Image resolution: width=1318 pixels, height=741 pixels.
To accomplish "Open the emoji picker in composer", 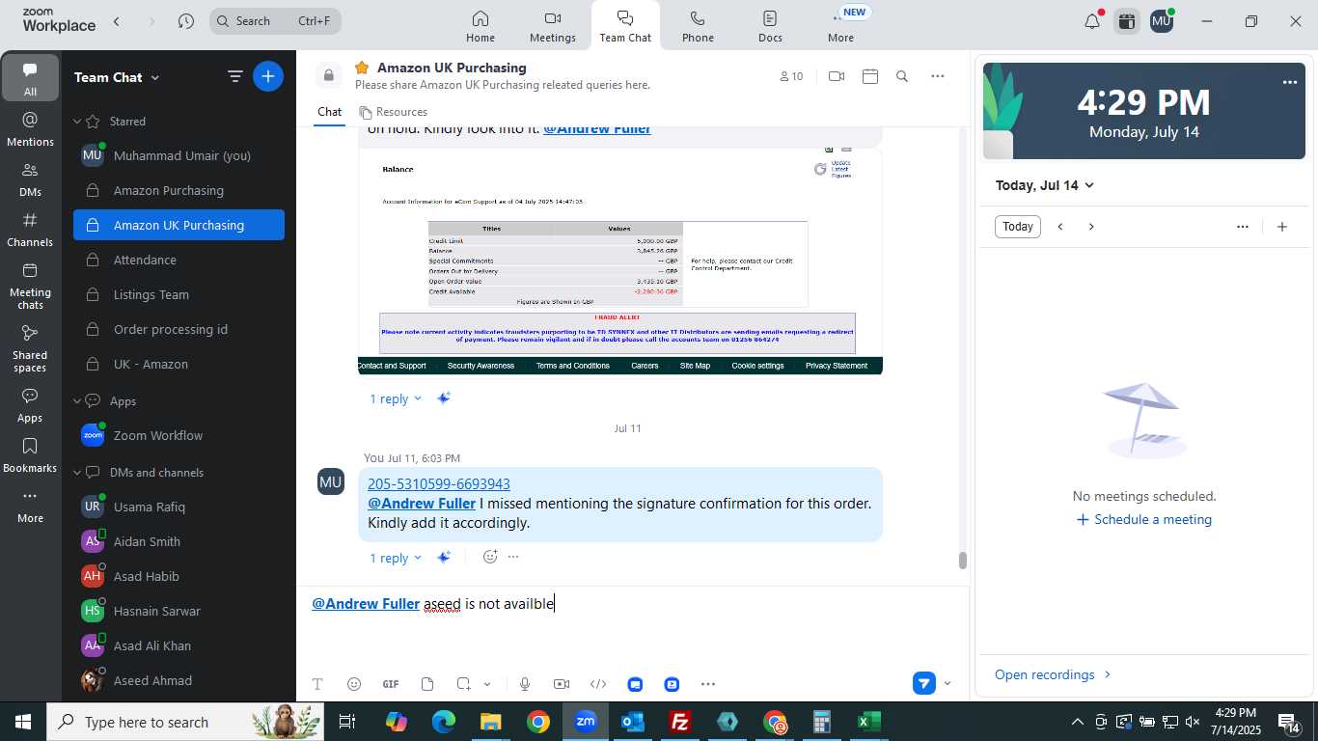I will pyautogui.click(x=354, y=684).
